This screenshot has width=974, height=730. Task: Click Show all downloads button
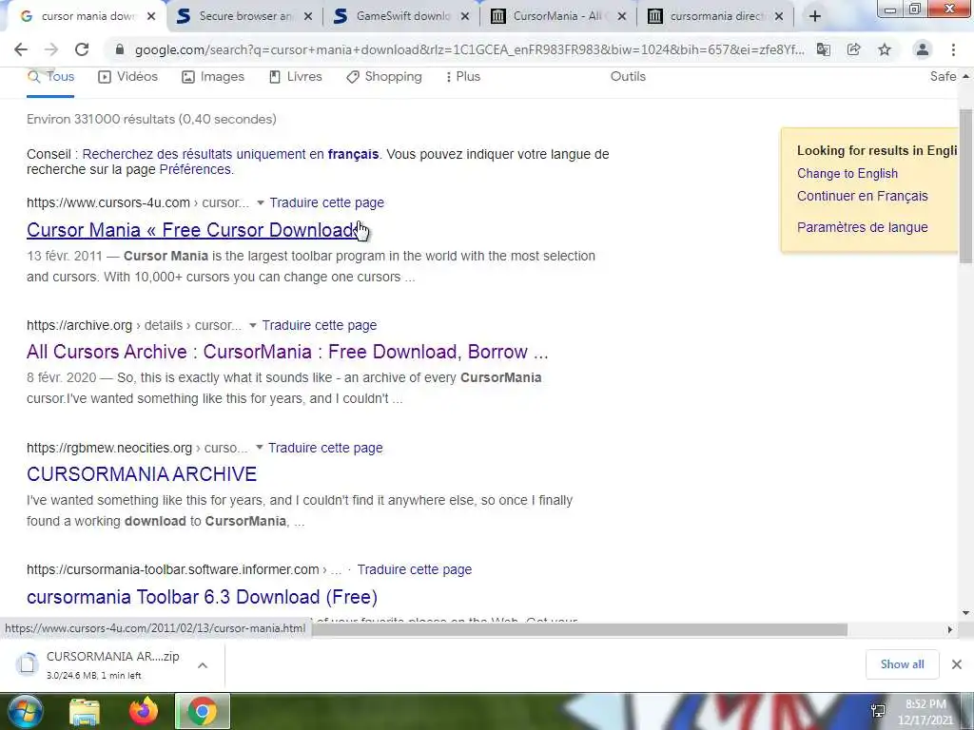coord(902,664)
